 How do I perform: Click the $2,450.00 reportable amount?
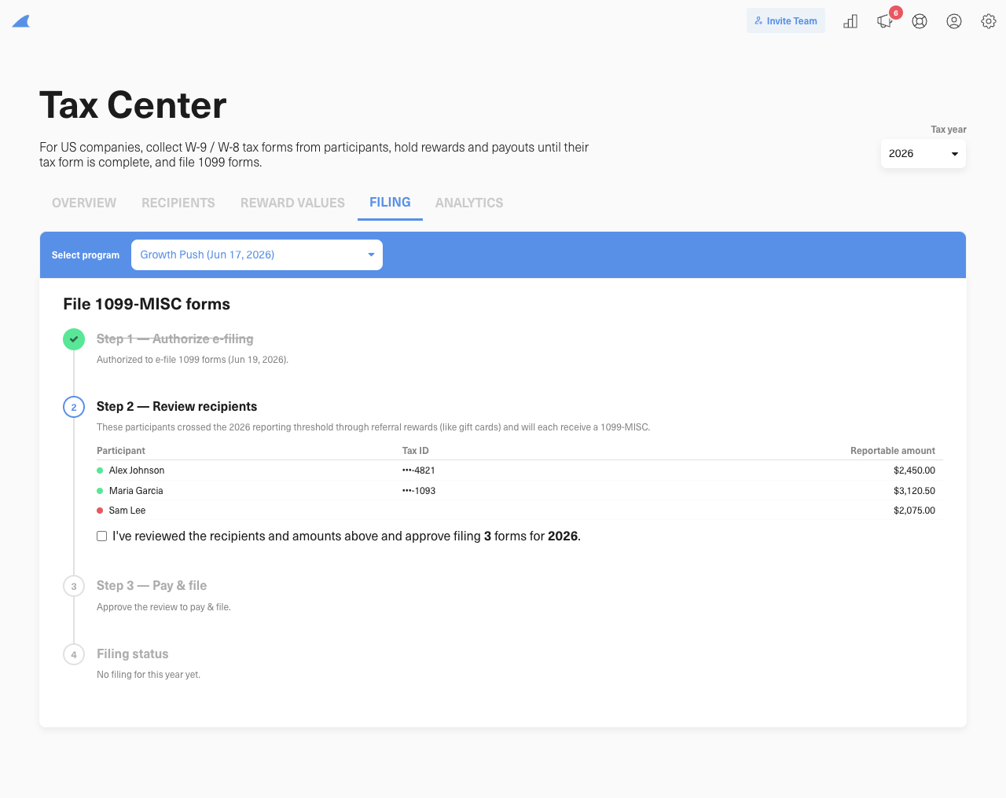click(x=914, y=470)
